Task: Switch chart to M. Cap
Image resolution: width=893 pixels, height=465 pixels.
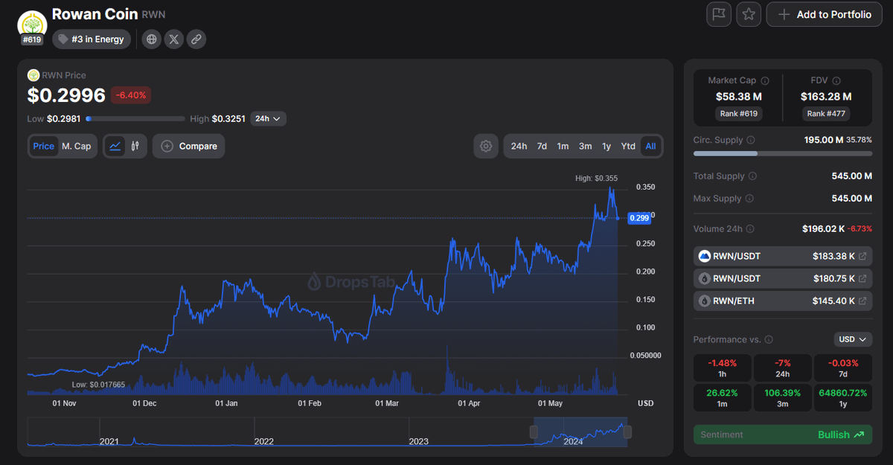Action: click(x=76, y=146)
